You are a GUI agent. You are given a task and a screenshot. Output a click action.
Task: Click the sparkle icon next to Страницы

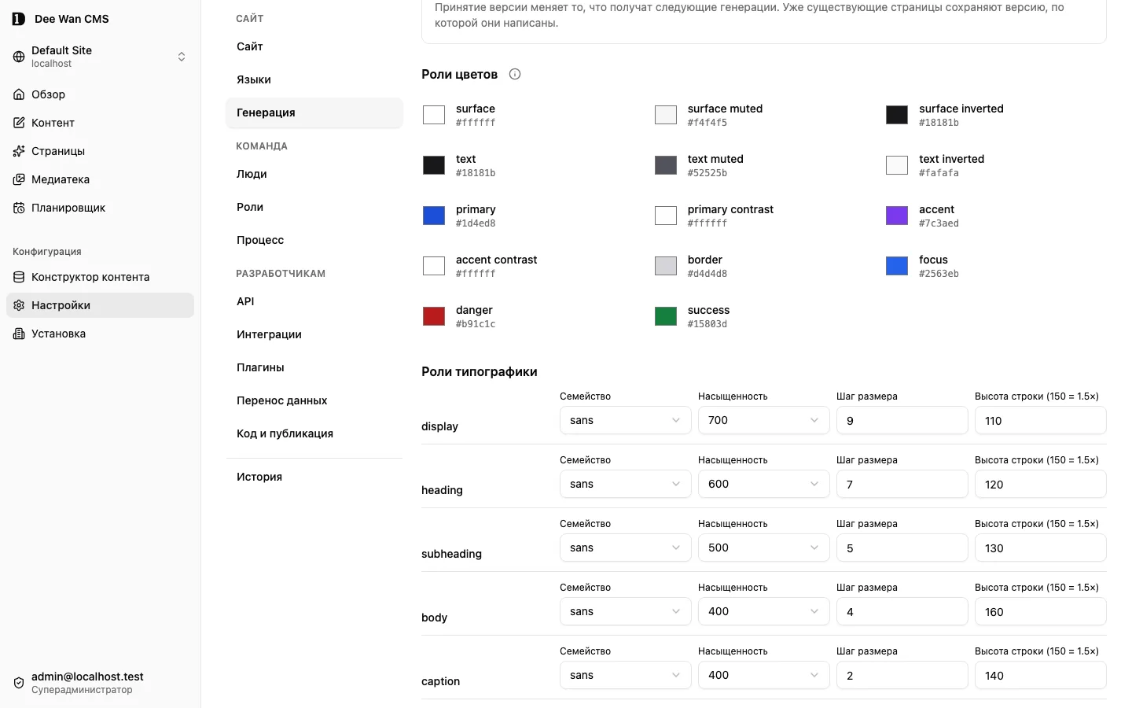[19, 151]
